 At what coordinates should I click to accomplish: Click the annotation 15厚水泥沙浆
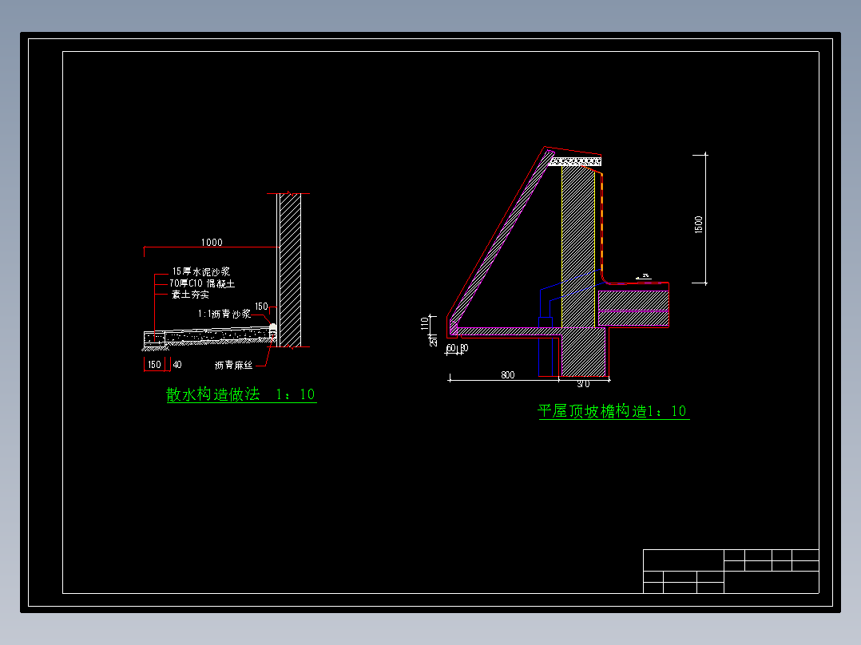pyautogui.click(x=200, y=271)
